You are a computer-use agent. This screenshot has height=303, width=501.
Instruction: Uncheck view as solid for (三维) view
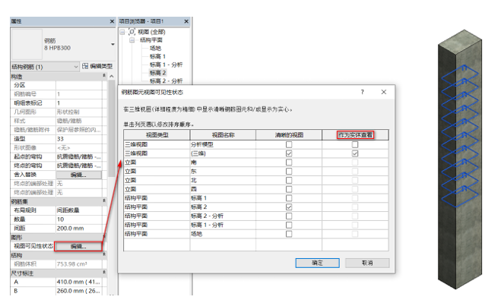[355, 153]
